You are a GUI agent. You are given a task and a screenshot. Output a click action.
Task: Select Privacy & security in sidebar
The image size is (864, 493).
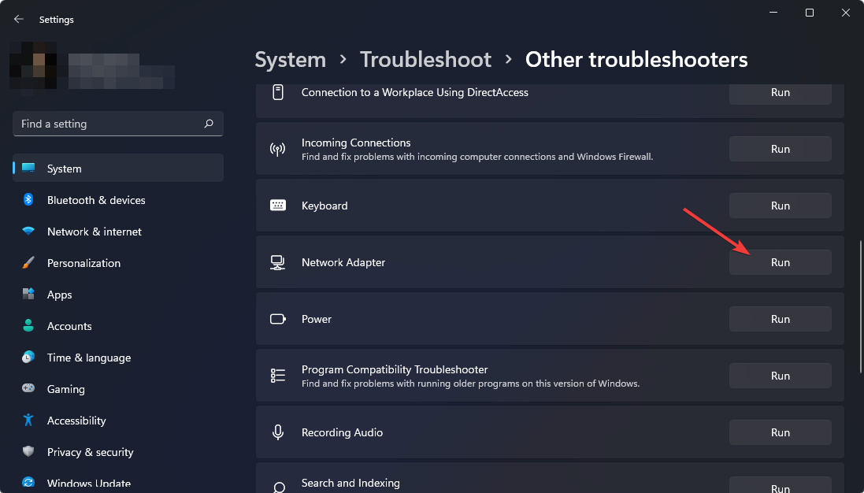click(x=91, y=451)
